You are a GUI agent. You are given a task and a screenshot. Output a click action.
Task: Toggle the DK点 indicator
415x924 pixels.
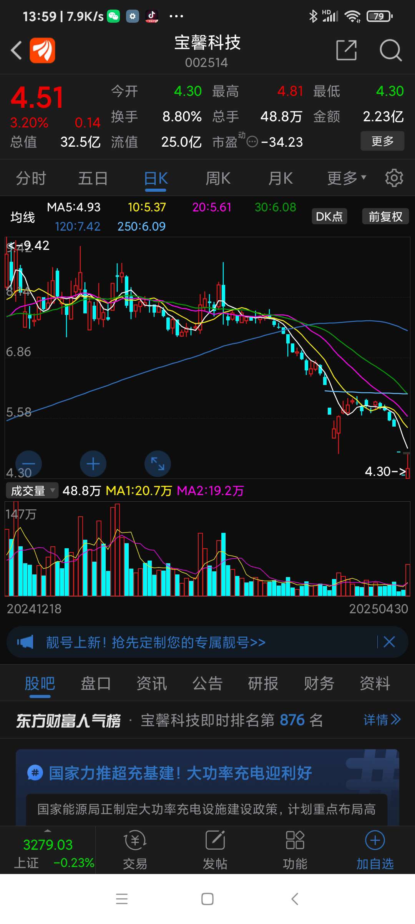(329, 216)
